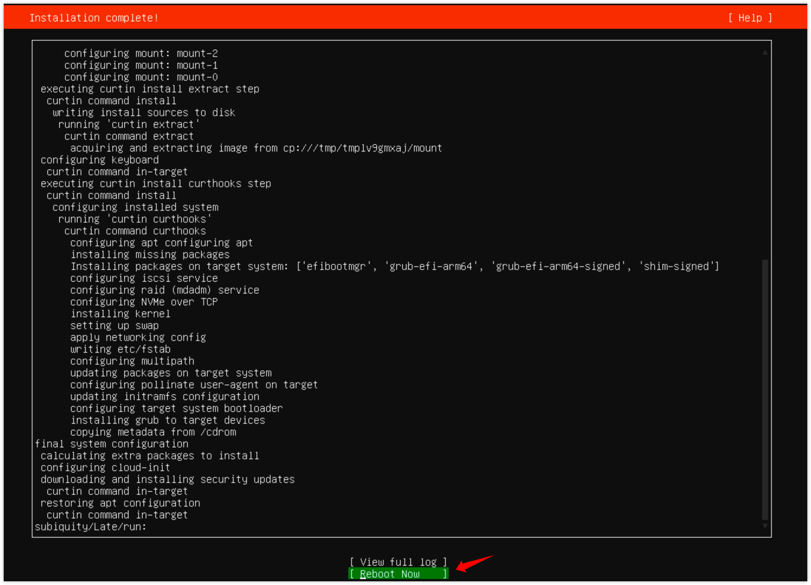Click the 'configuring keyboard' log entry
811x585 pixels.
(99, 160)
